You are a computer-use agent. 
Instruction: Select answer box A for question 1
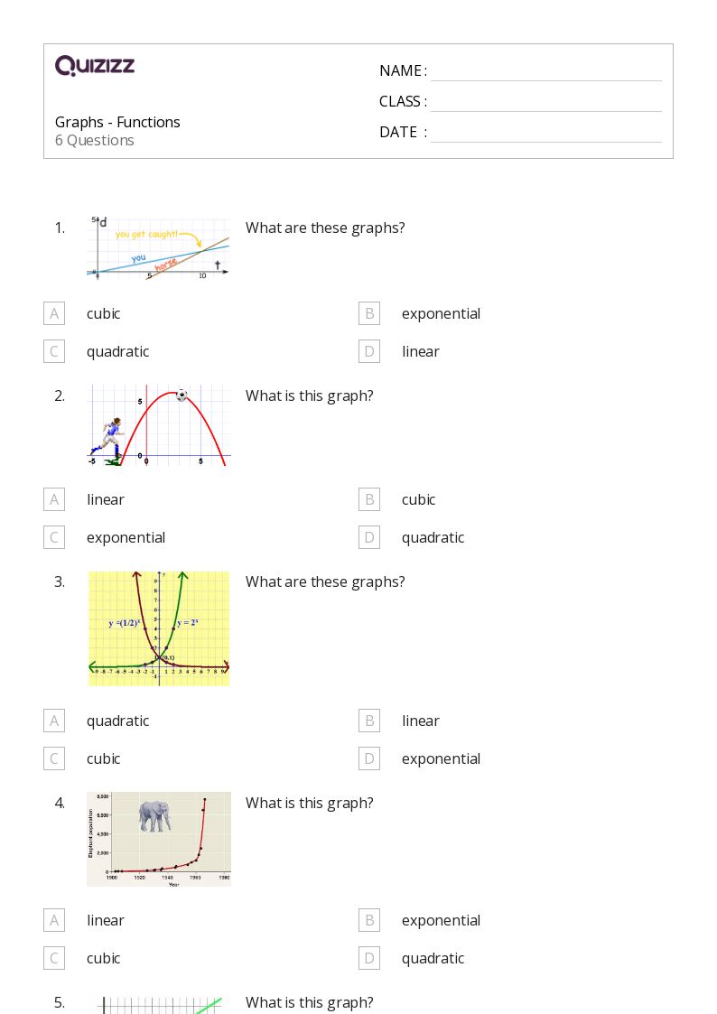[x=54, y=313]
